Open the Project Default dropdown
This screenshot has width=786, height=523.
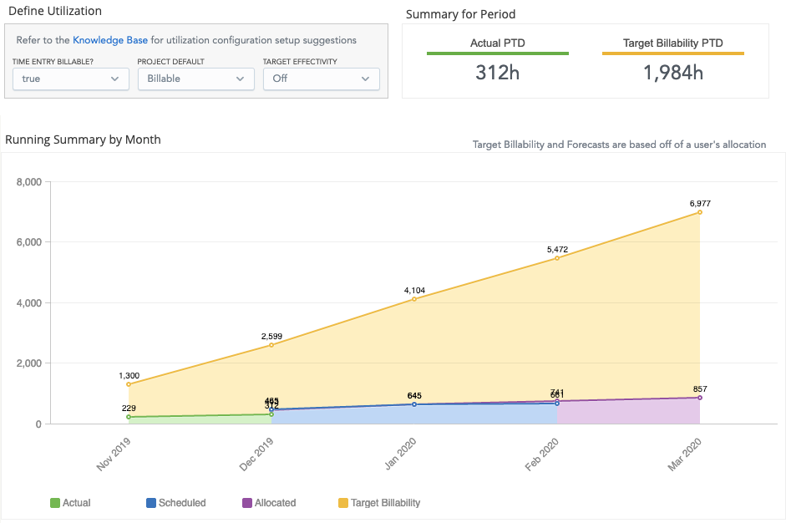(x=196, y=79)
